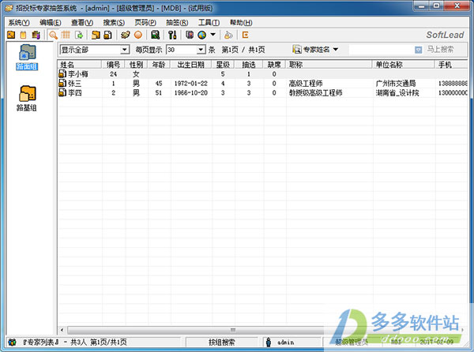Select the row for 李四

(x=263, y=92)
